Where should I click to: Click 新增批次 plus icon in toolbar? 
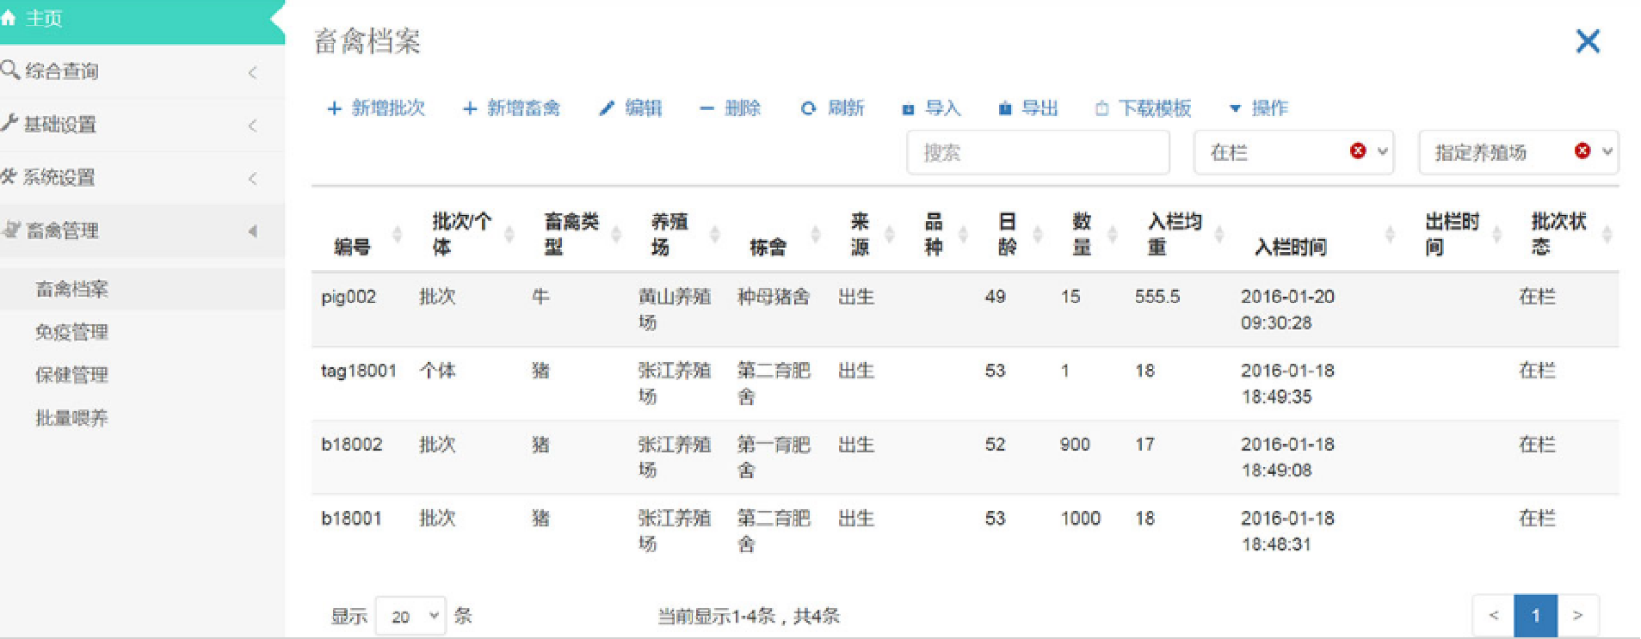335,108
